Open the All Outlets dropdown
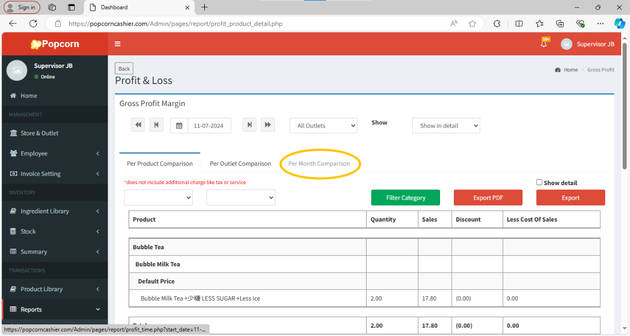 (x=324, y=125)
